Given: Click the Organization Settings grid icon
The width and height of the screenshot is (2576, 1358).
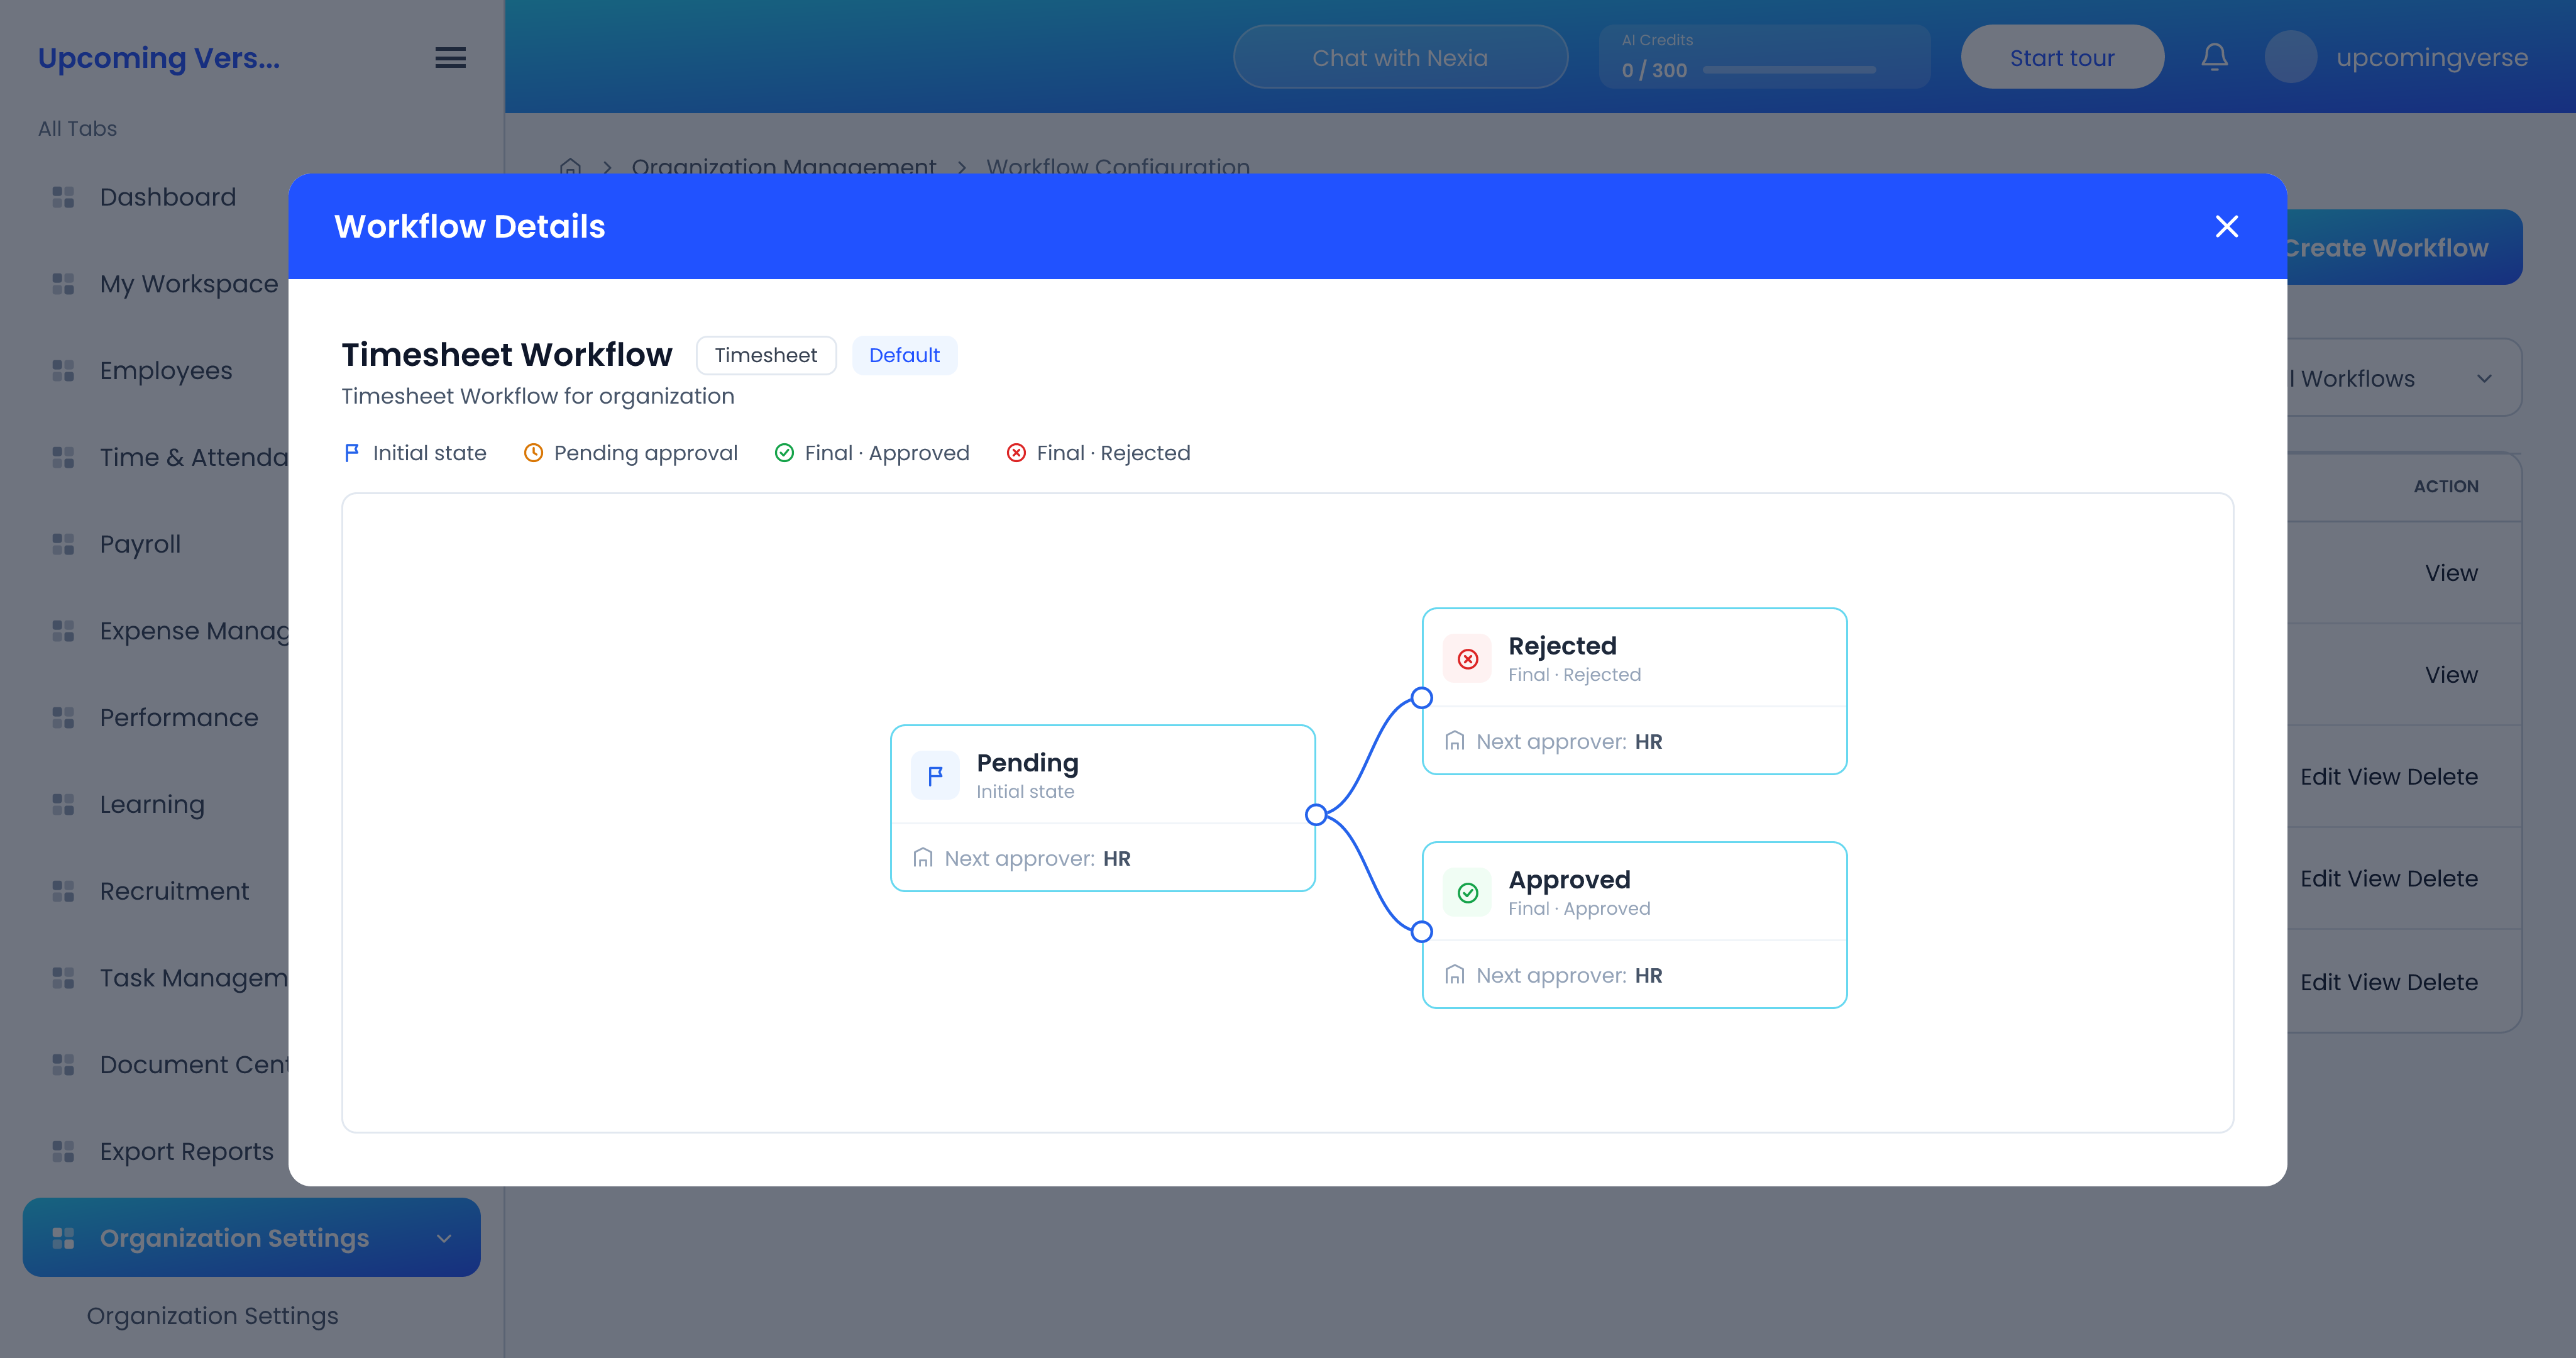Looking at the screenshot, I should pos(63,1238).
